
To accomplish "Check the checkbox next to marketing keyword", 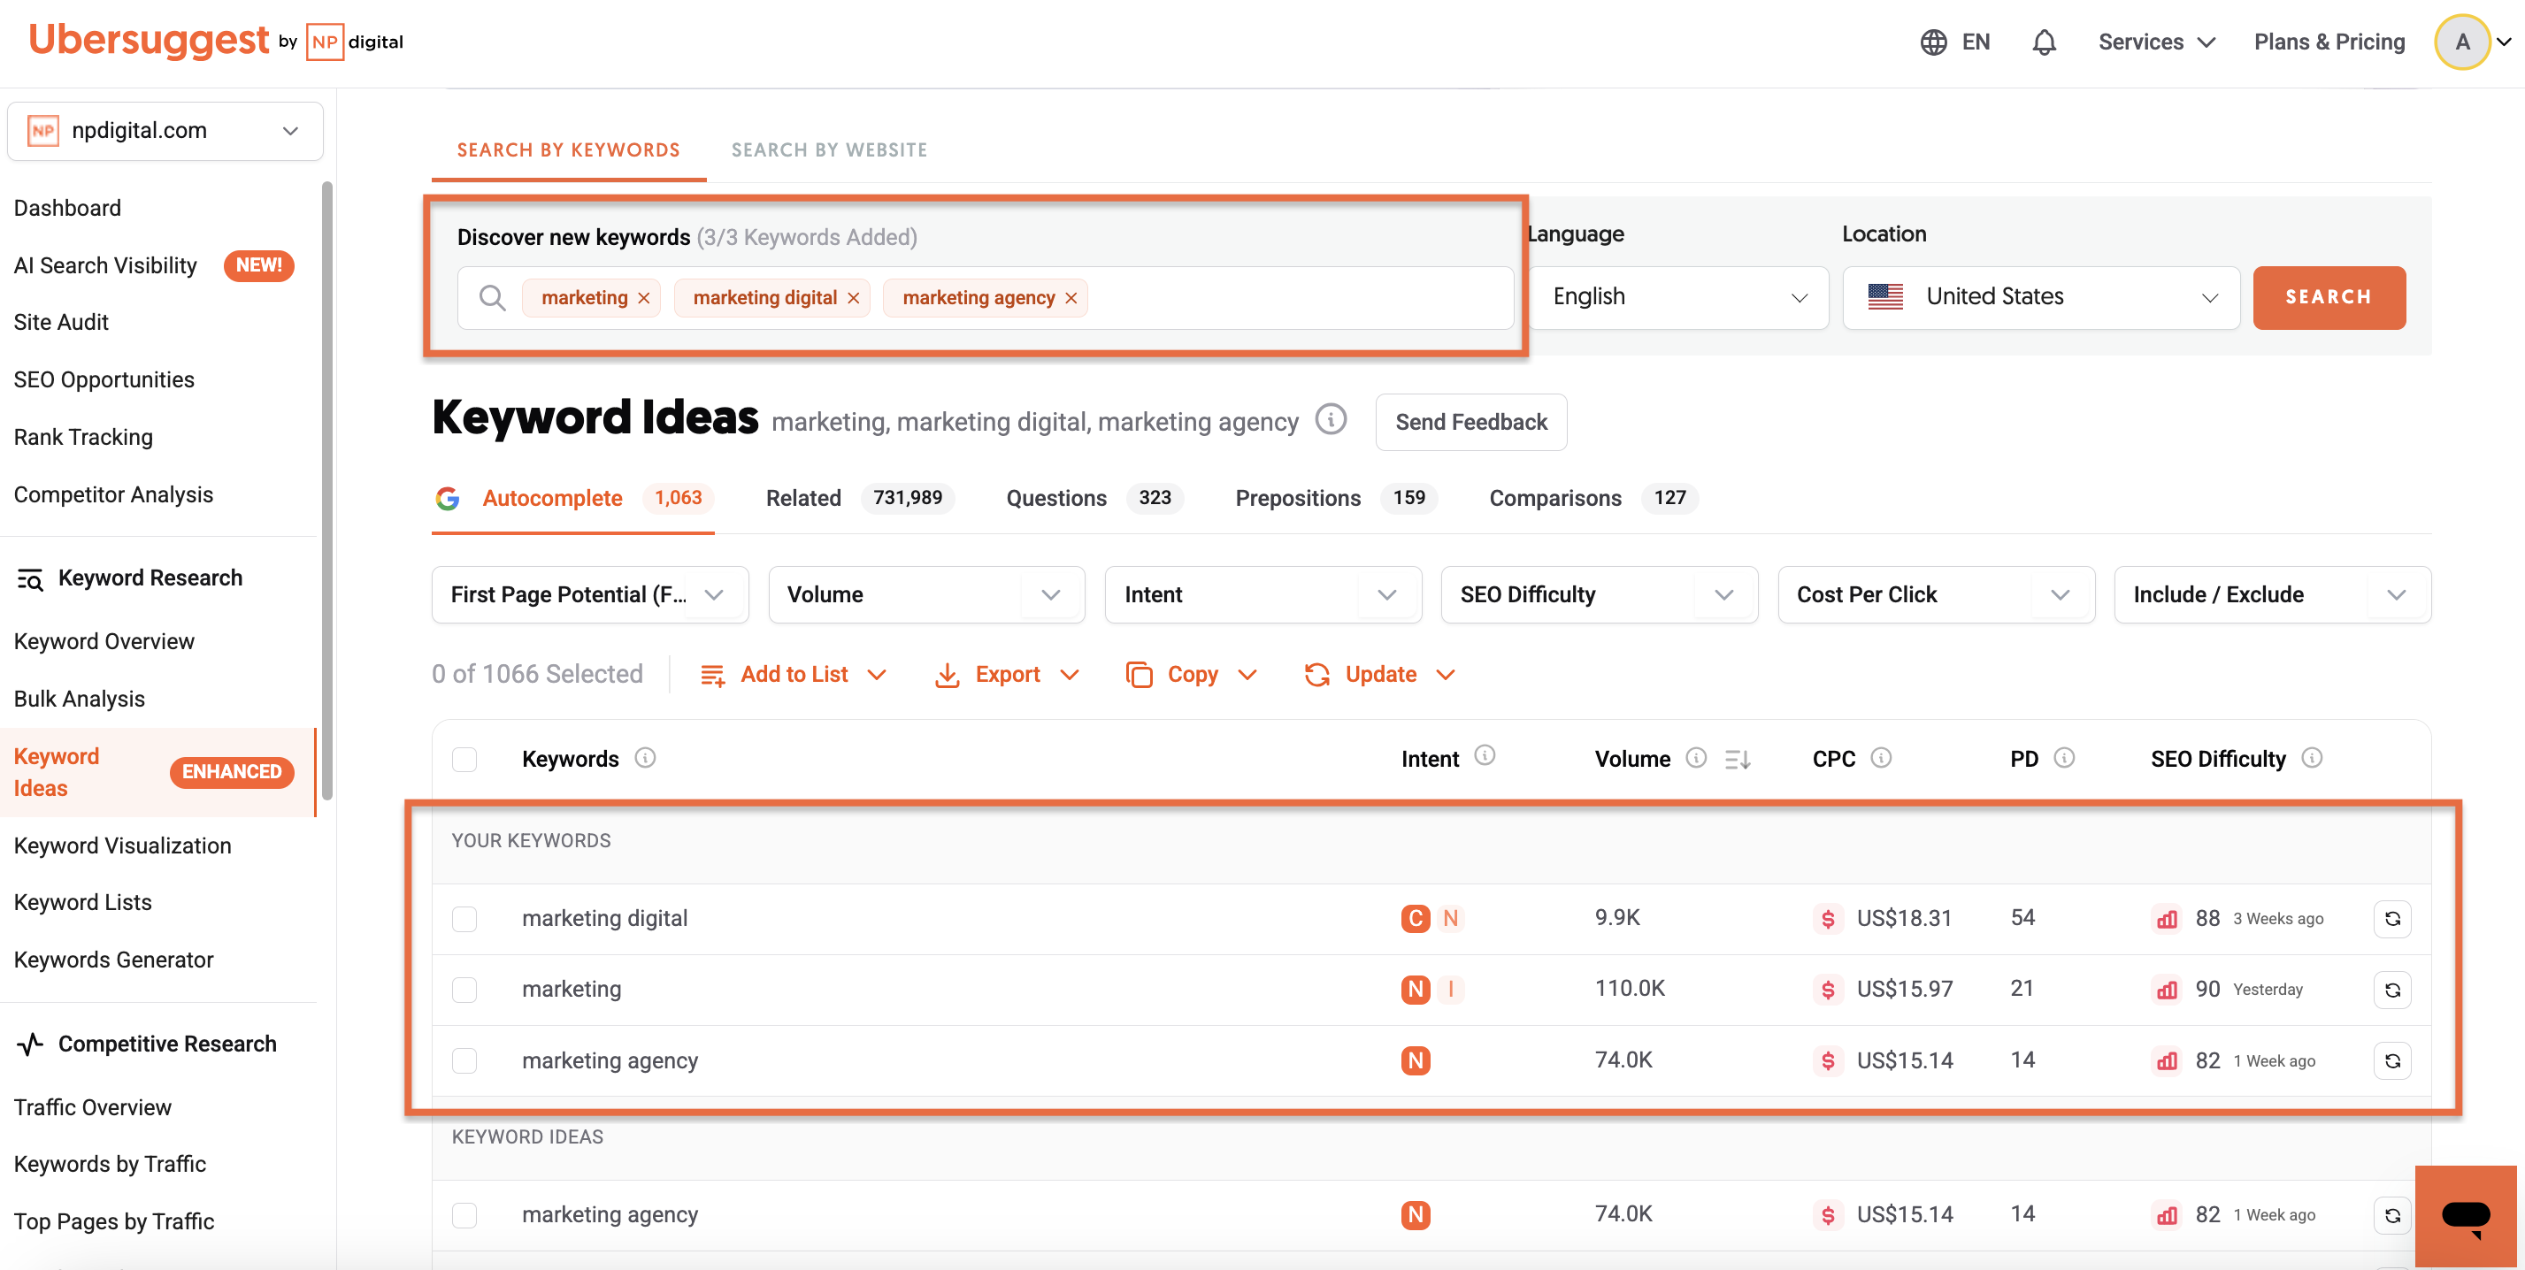I will [464, 990].
